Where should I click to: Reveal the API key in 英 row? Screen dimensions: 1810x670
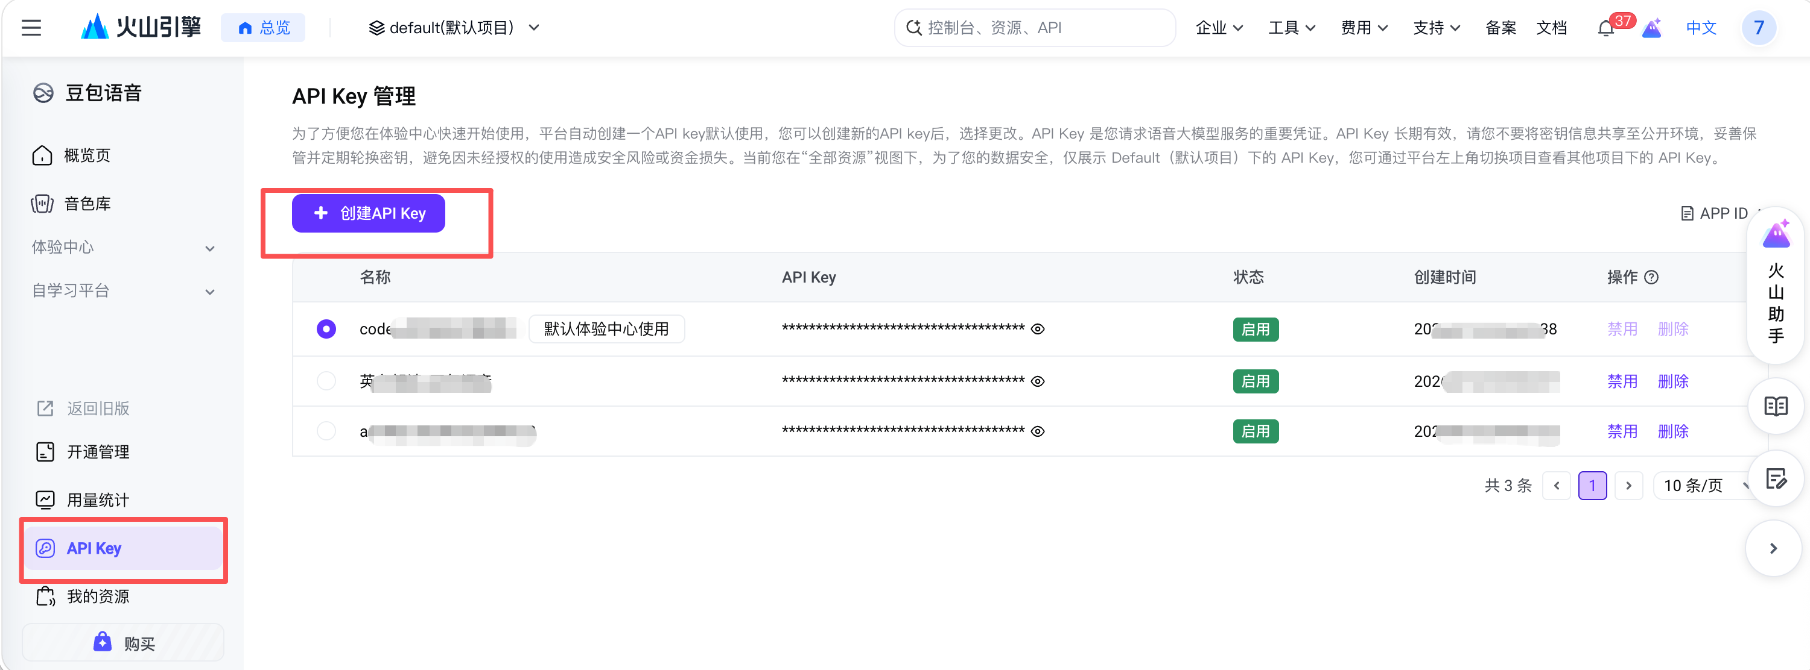click(x=1037, y=381)
